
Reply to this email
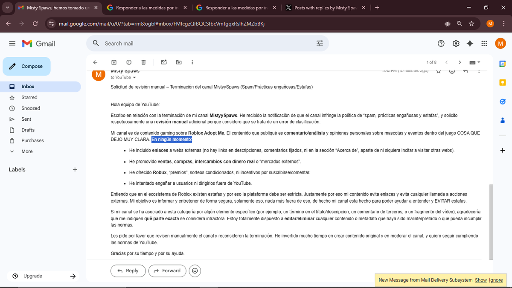[x=128, y=271]
